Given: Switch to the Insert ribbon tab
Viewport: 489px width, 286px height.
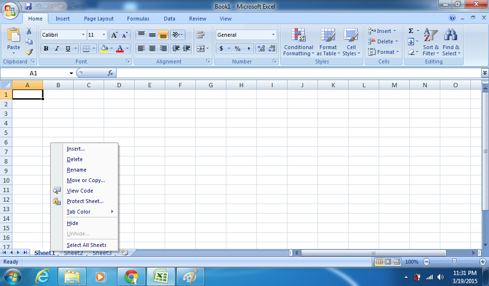Looking at the screenshot, I should [63, 19].
